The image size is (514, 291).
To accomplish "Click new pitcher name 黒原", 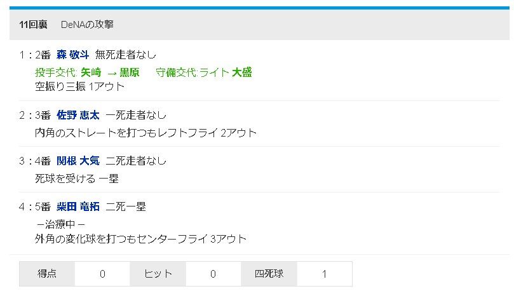I will (x=129, y=72).
